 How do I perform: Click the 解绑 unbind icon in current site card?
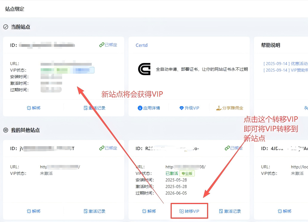[x=29, y=108]
